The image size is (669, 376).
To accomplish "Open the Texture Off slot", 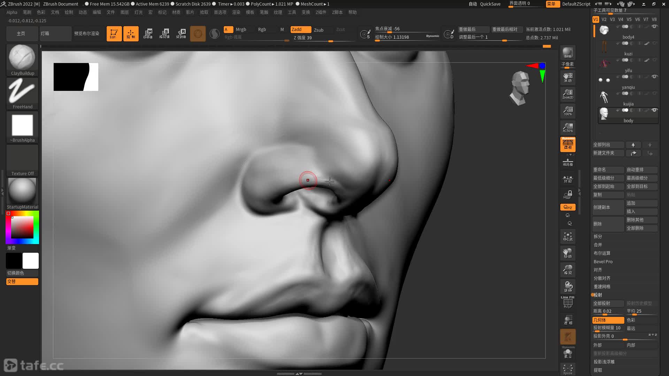I will click(x=22, y=160).
